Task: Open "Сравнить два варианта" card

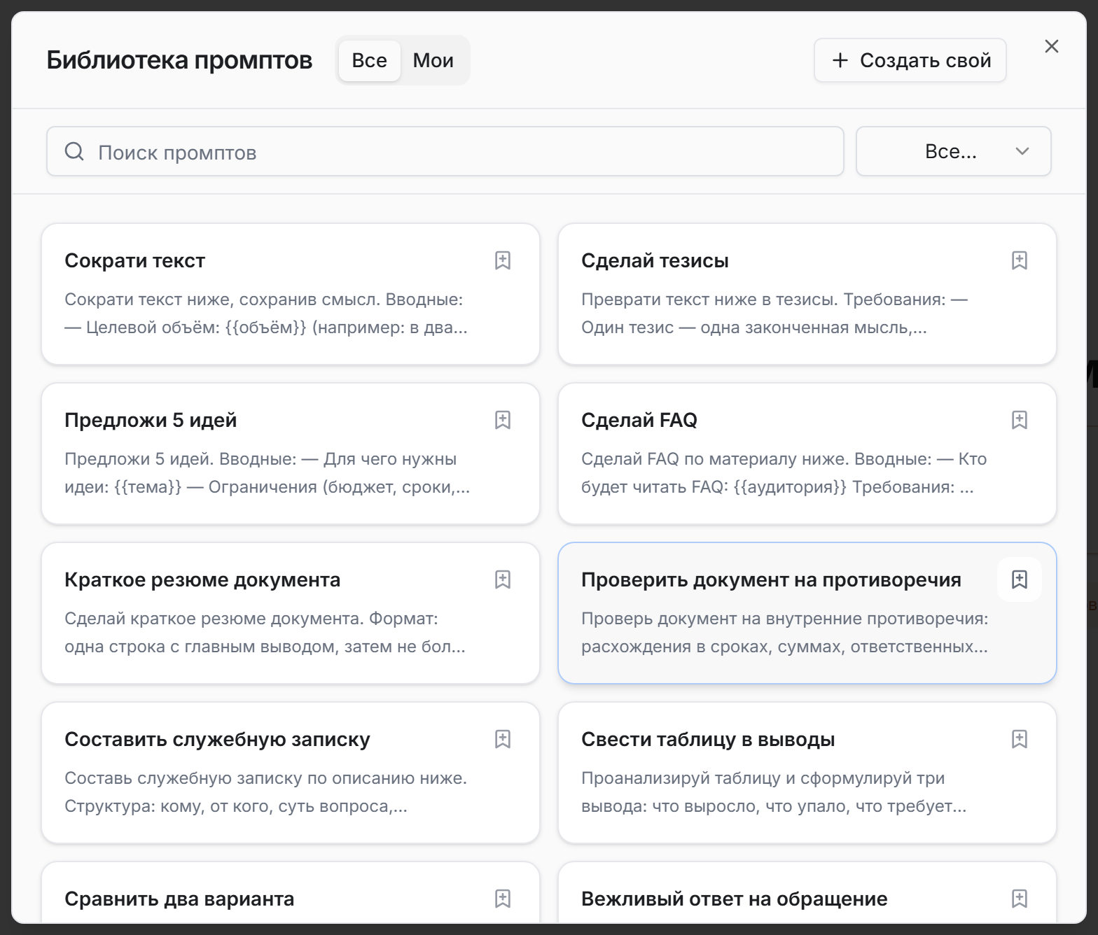Action: pos(291,893)
